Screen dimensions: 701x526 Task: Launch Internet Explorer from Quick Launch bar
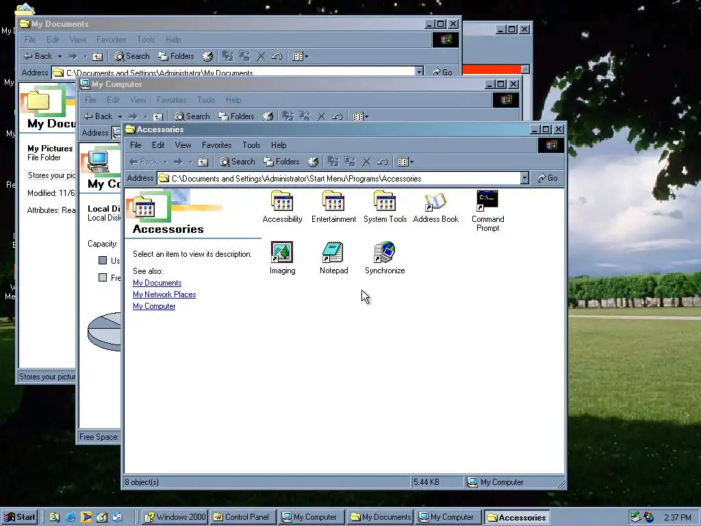[71, 517]
